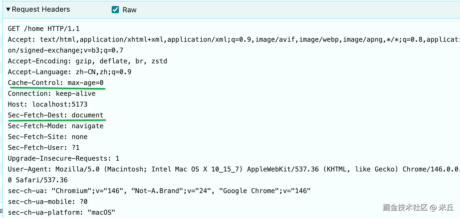
Task: Click the Accept-Language zh-CN header line
Action: point(70,72)
